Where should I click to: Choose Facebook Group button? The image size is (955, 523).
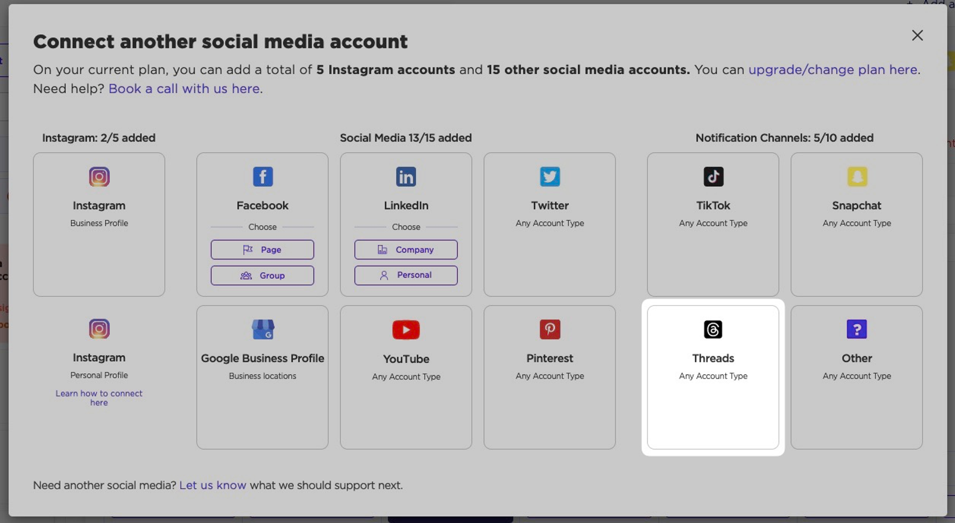(263, 275)
